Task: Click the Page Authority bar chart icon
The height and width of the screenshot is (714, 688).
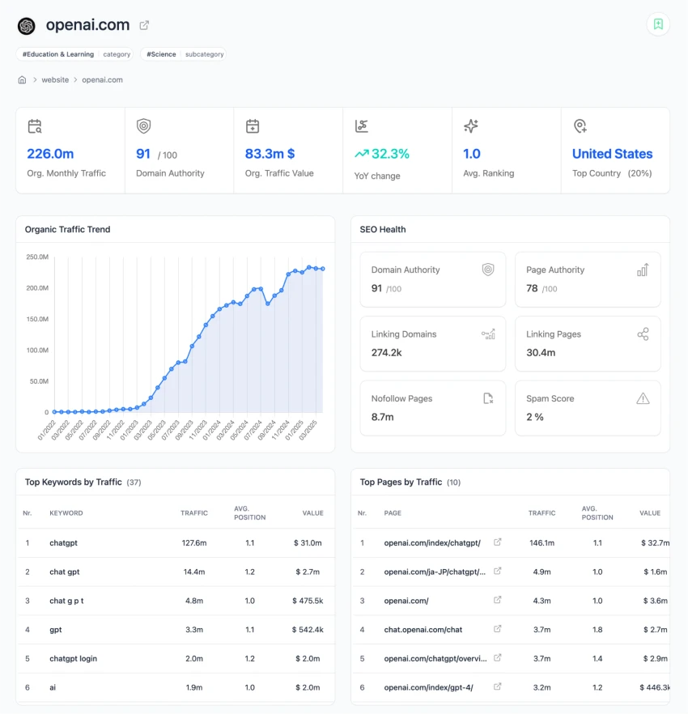Action: (643, 270)
